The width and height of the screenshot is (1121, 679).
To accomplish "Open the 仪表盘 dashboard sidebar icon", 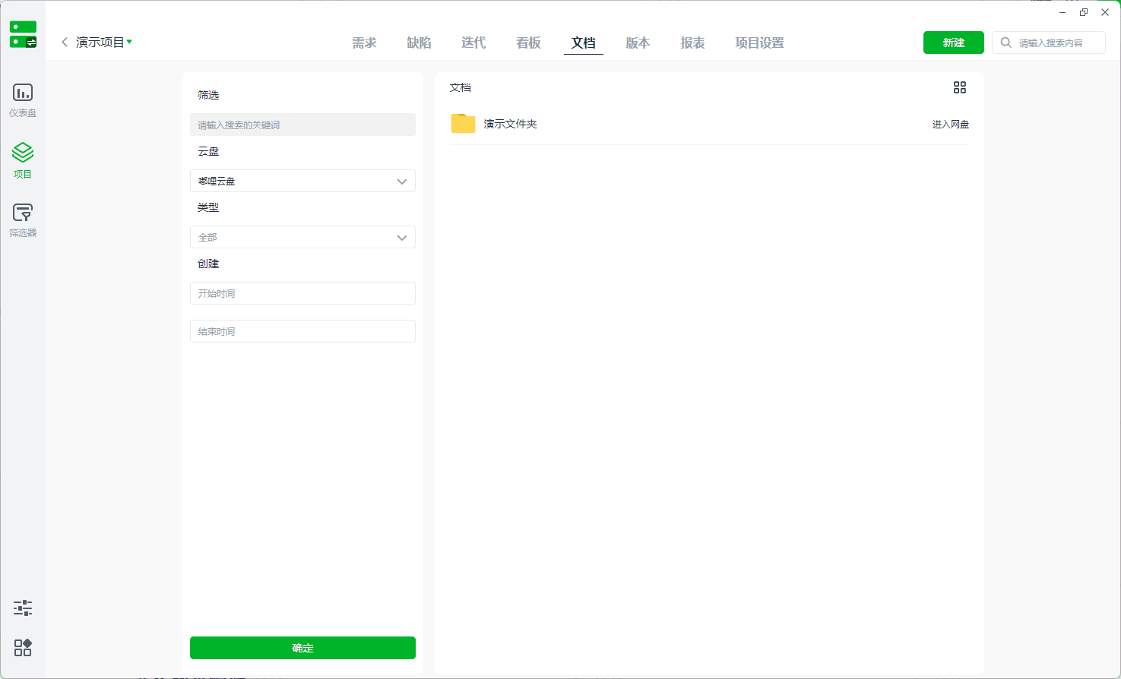I will tap(23, 100).
